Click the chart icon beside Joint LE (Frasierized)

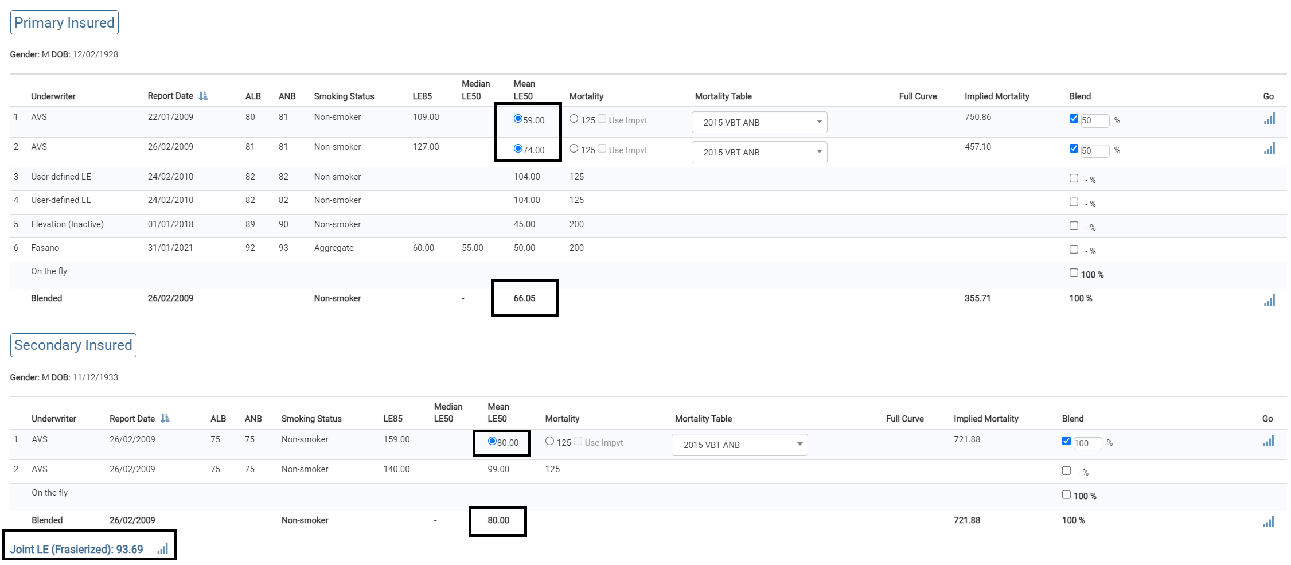163,549
